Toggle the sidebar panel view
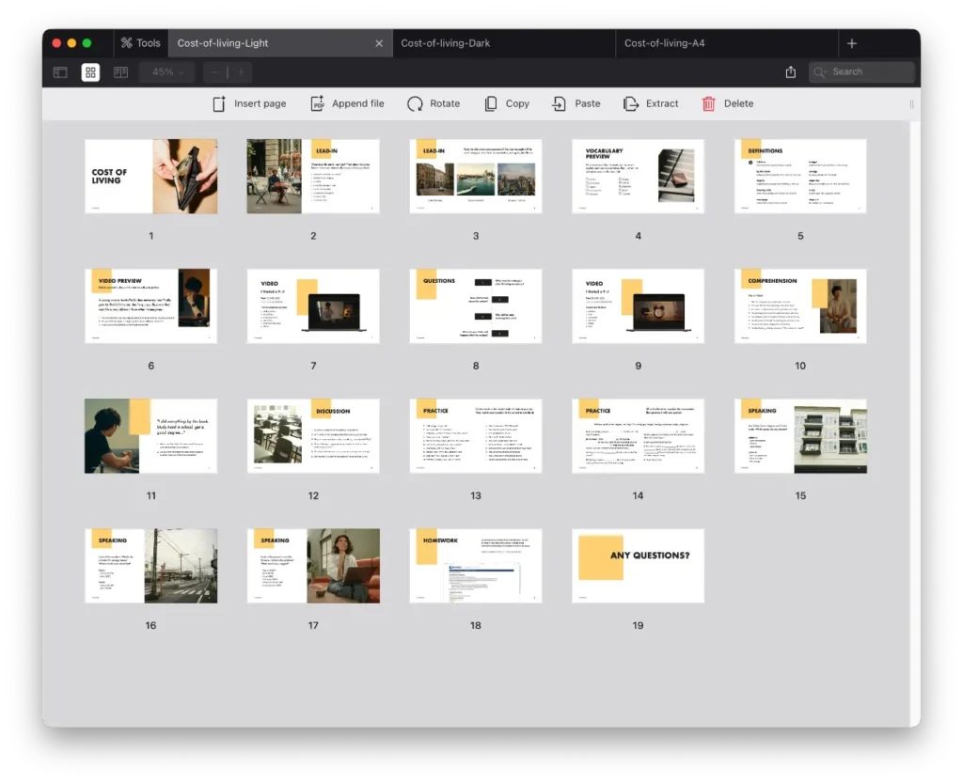Image resolution: width=963 pixels, height=783 pixels. pyautogui.click(x=60, y=72)
